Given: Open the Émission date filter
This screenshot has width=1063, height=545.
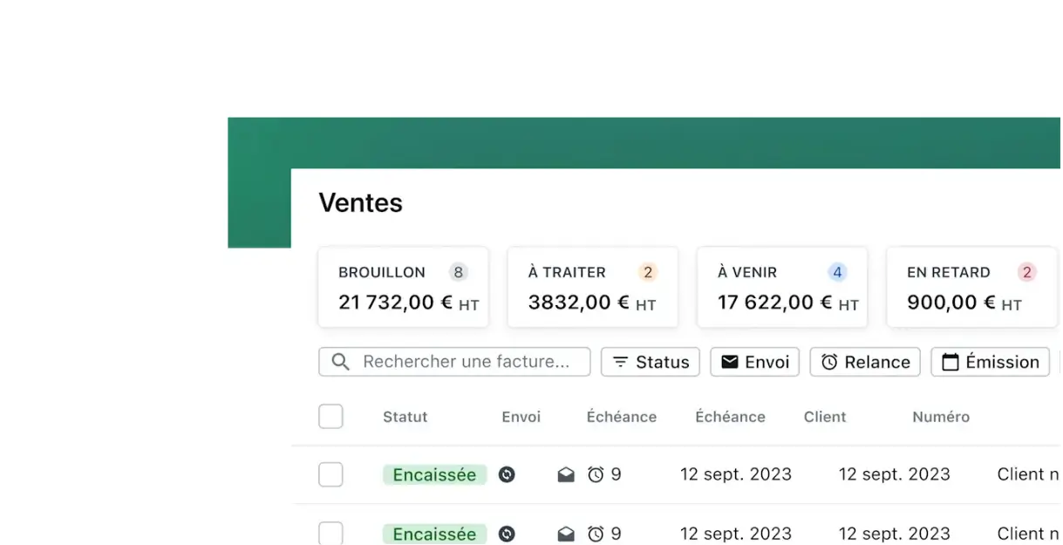Looking at the screenshot, I should pos(991,362).
